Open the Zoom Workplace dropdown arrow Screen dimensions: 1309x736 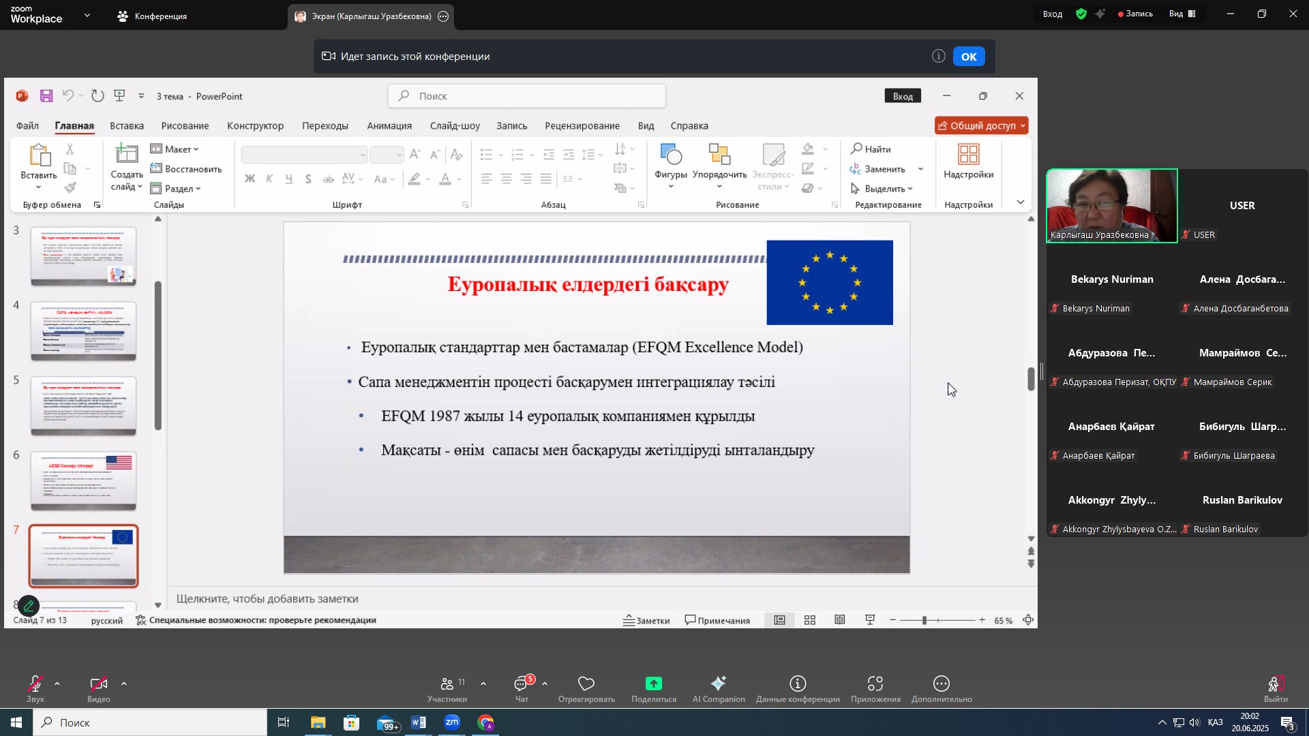pyautogui.click(x=87, y=15)
